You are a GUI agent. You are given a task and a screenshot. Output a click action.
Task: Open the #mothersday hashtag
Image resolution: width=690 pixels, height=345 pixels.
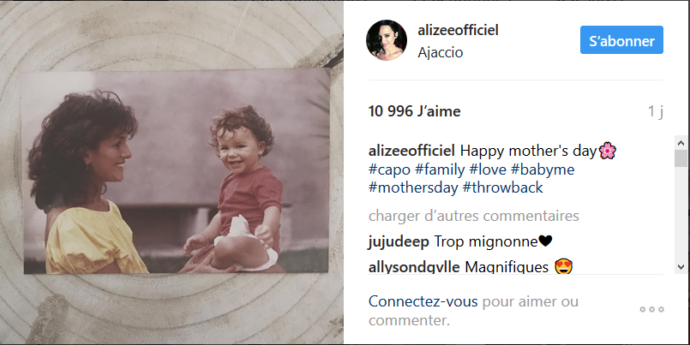413,187
